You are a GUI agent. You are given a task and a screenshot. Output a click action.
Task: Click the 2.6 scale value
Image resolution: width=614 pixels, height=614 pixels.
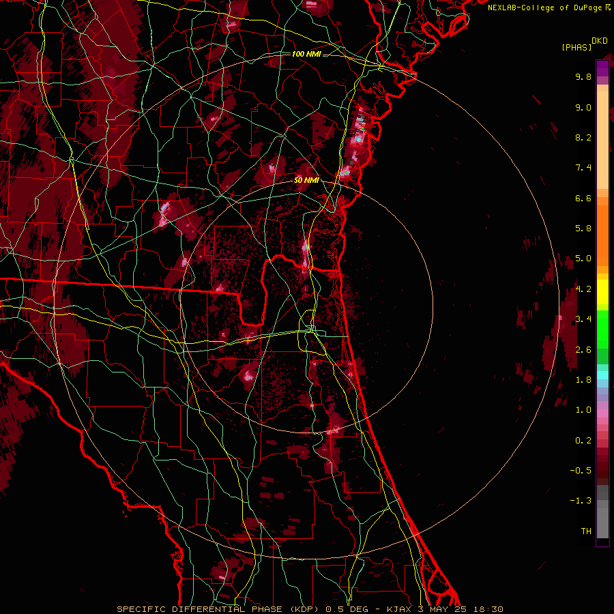click(x=583, y=350)
